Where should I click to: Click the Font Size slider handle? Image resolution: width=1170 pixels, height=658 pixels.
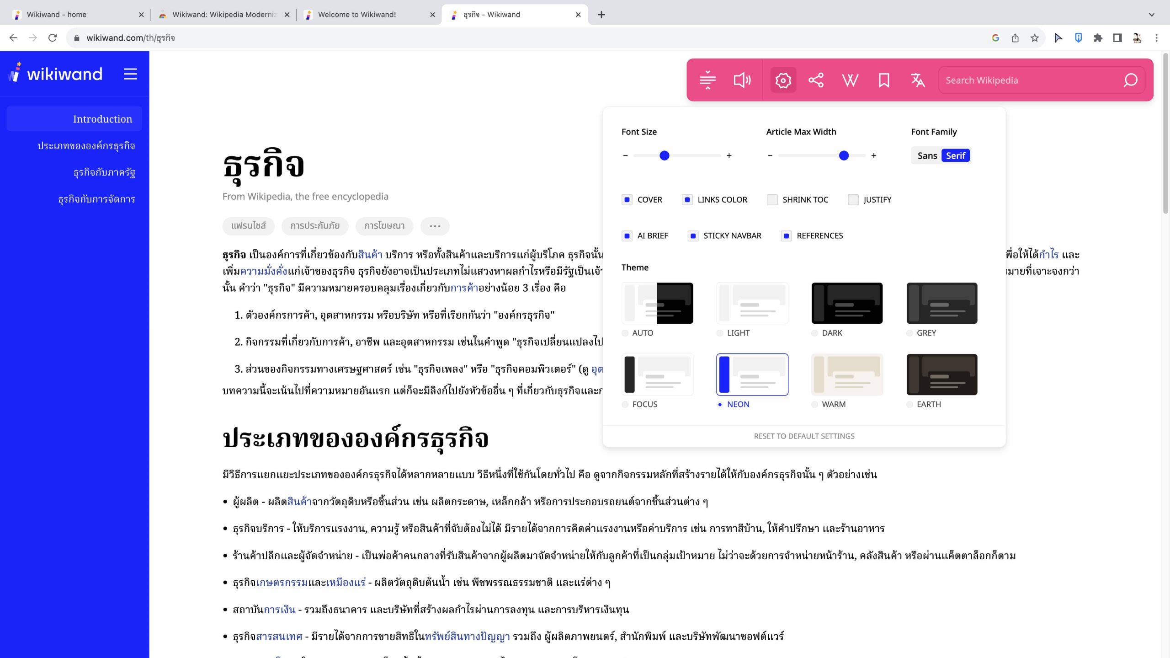pyautogui.click(x=665, y=155)
